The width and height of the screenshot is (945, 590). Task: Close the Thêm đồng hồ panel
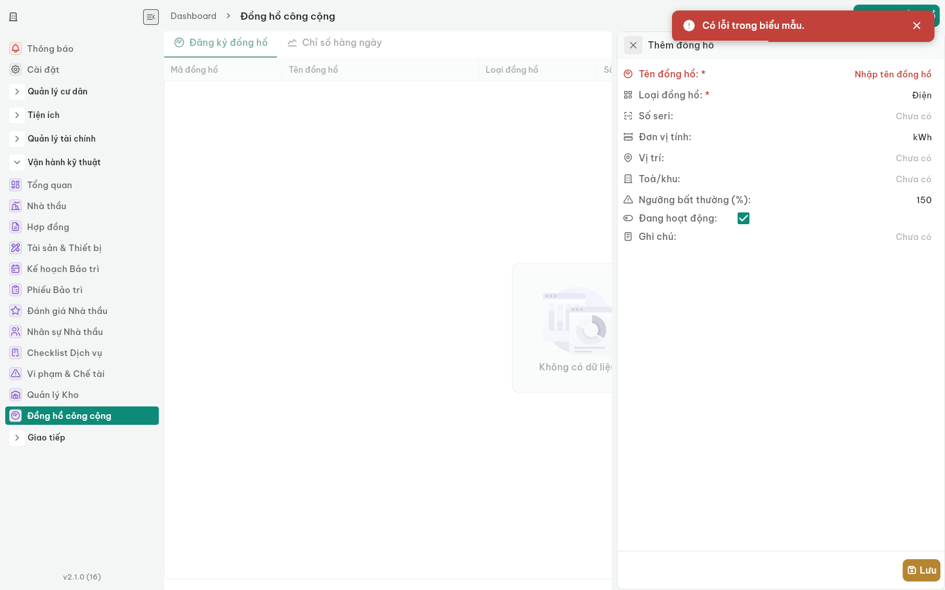[633, 45]
